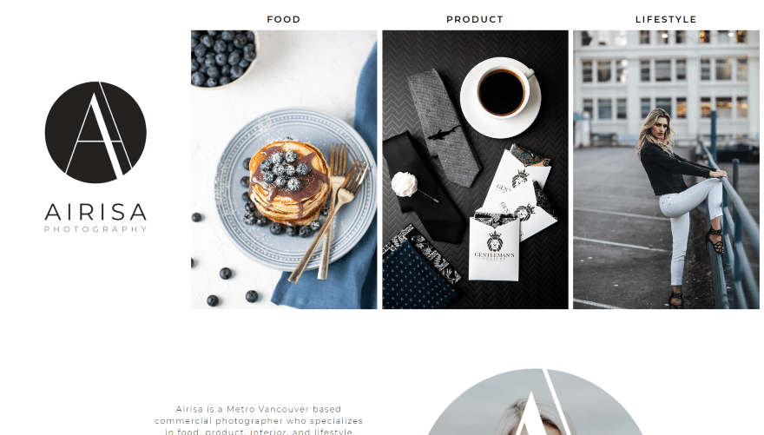Select the pancake stack in the food photo

[288, 183]
